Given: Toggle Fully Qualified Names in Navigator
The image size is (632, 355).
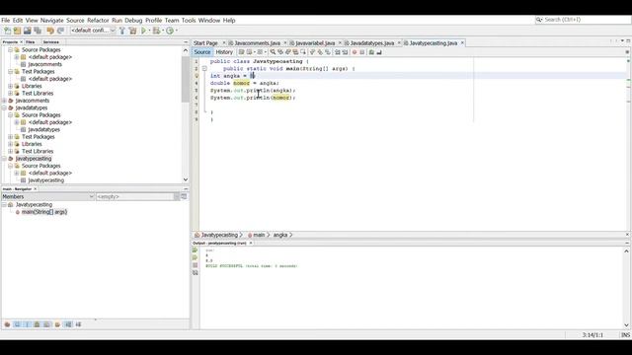Looking at the screenshot, I should (x=57, y=324).
